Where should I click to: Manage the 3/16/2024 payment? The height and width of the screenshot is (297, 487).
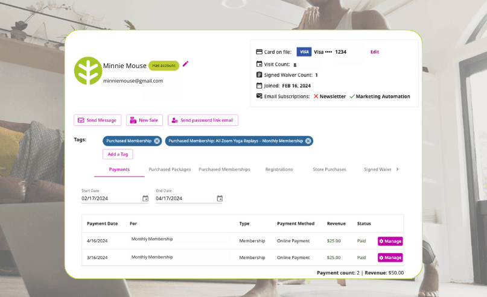click(390, 258)
